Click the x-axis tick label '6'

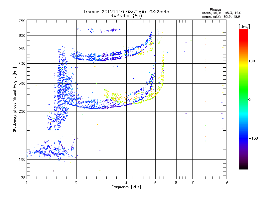[155, 183]
